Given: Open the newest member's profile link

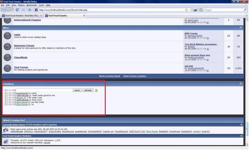Looking at the screenshot, I should tap(47, 143).
